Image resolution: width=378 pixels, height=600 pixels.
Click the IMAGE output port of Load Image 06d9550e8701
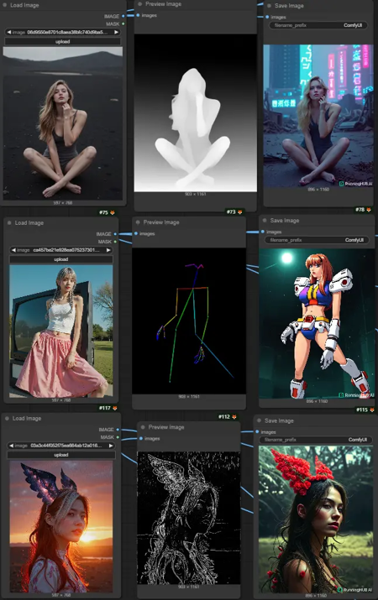click(123, 16)
